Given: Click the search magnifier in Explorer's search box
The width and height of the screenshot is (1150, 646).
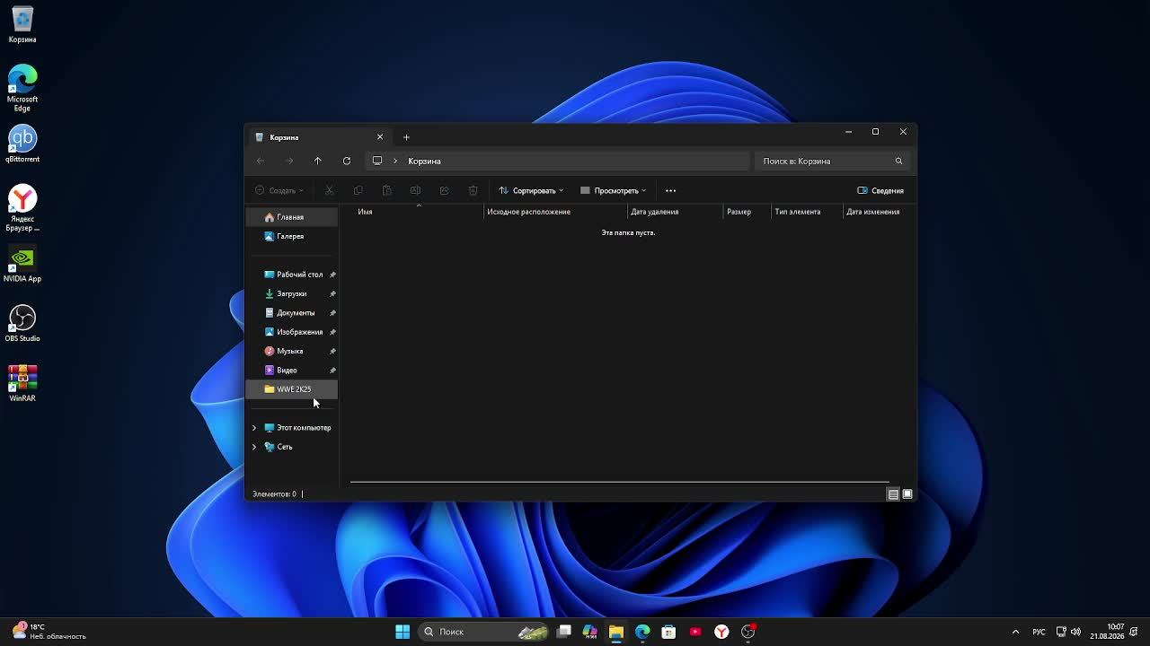Looking at the screenshot, I should [898, 161].
